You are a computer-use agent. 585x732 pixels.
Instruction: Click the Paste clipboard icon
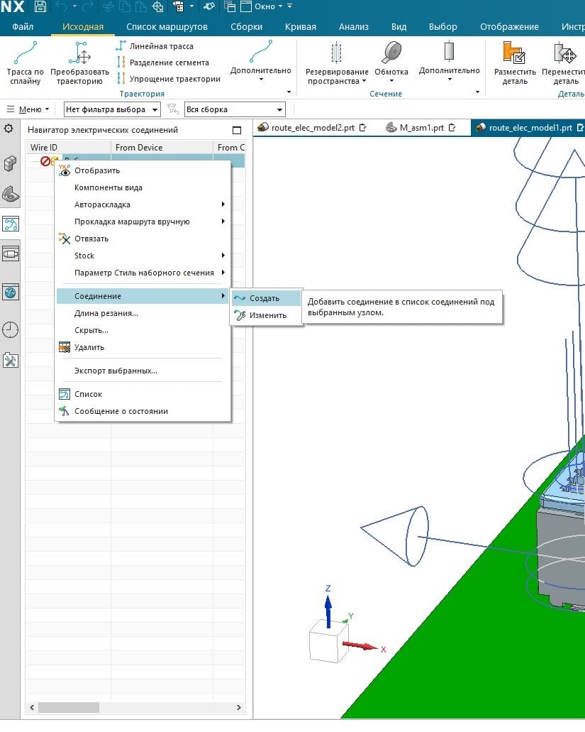(x=141, y=6)
